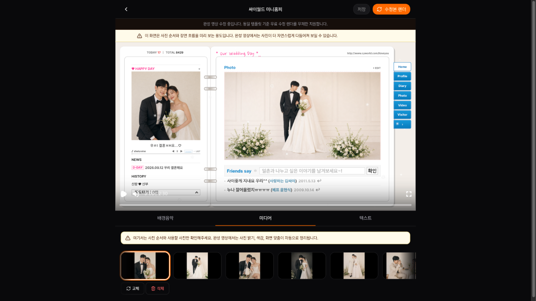
Task: Click the large wedding photo in Photo section
Action: pos(302,116)
